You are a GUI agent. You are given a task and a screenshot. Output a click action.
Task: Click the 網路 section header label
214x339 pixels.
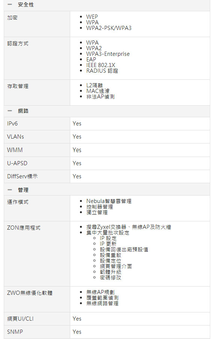[x=23, y=111]
